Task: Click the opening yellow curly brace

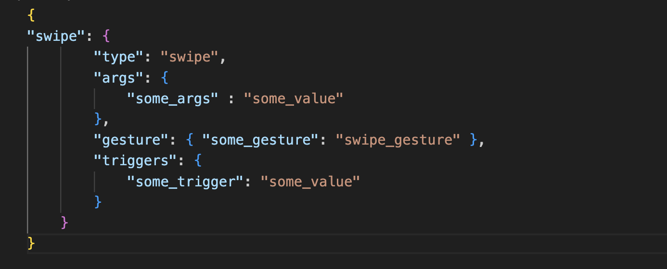Action: [31, 15]
